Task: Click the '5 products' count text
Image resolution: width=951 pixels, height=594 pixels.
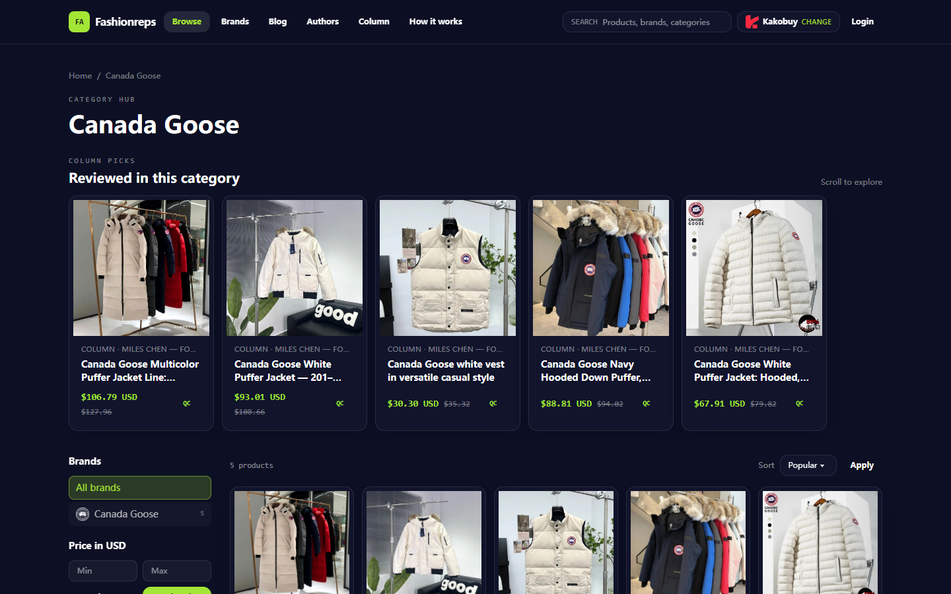Action: (252, 465)
